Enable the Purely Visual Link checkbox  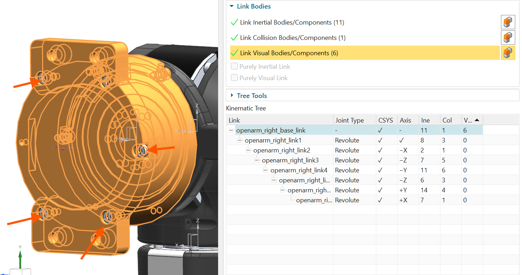234,78
